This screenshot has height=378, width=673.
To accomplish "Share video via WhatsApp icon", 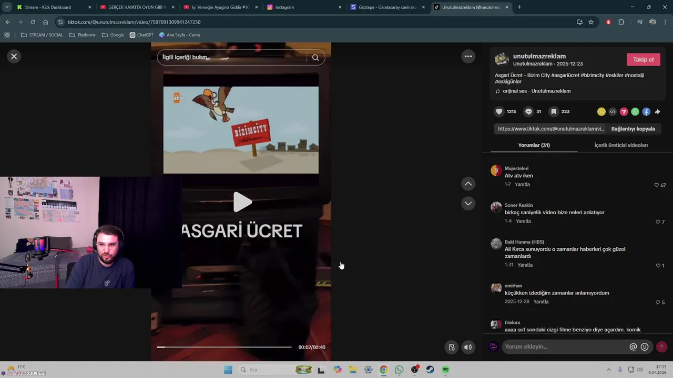I will click(635, 112).
